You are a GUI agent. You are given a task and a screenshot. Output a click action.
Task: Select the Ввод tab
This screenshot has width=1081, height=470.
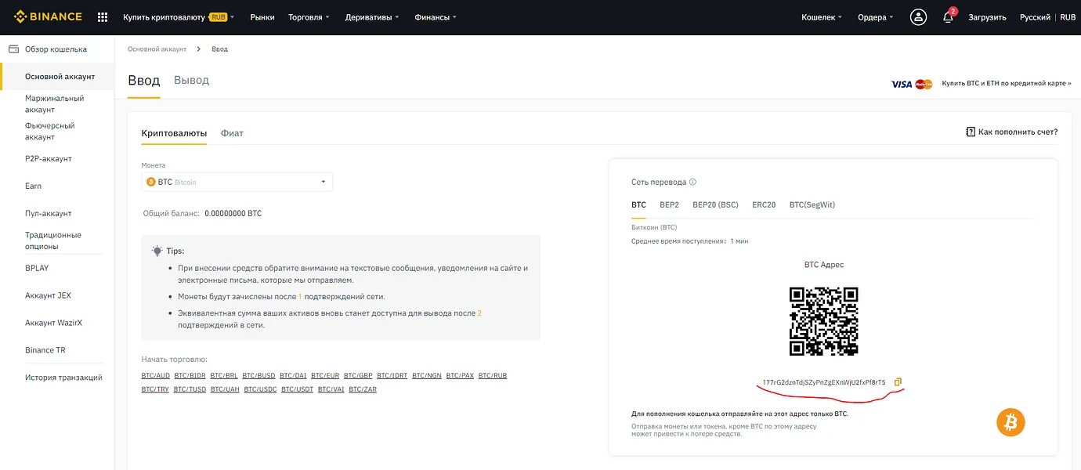pos(143,80)
